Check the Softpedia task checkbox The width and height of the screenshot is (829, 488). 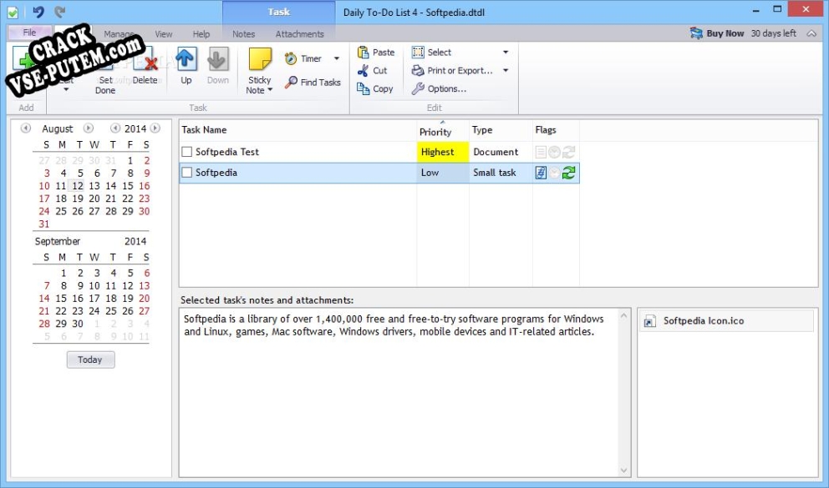186,173
